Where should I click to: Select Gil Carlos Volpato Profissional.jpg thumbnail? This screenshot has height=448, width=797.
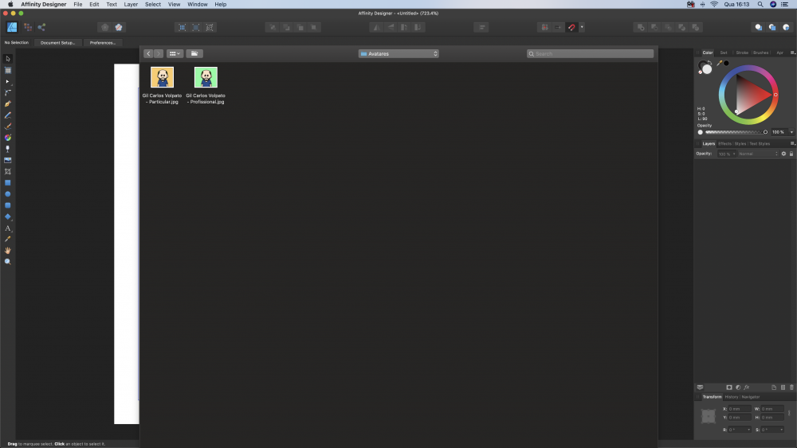[206, 77]
